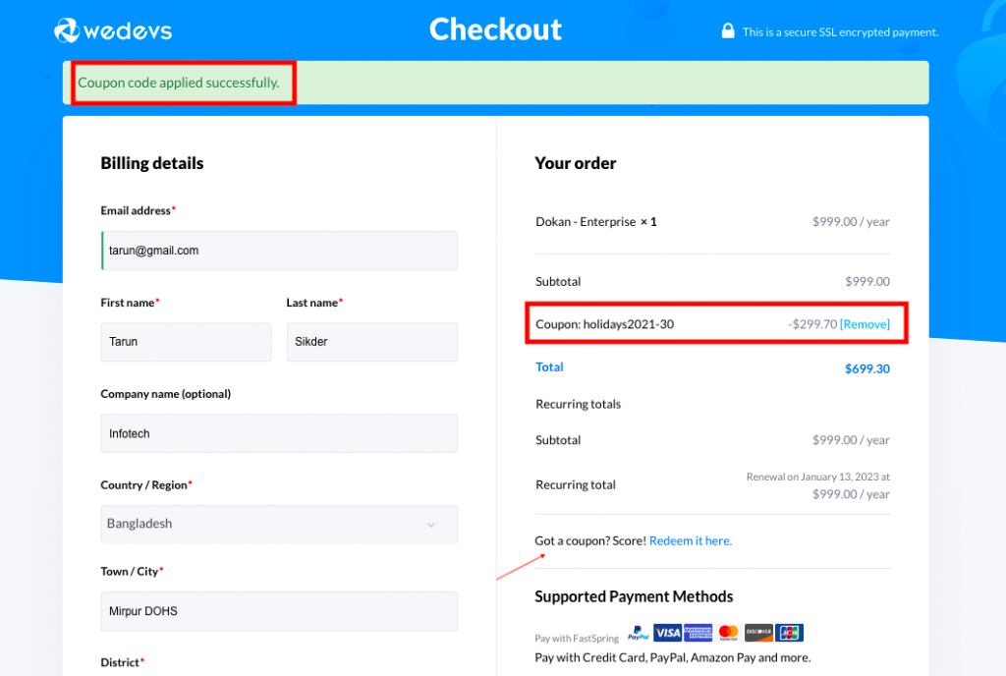Click the order Subtotal $999.00 value
Image resolution: width=1006 pixels, height=676 pixels.
click(866, 282)
